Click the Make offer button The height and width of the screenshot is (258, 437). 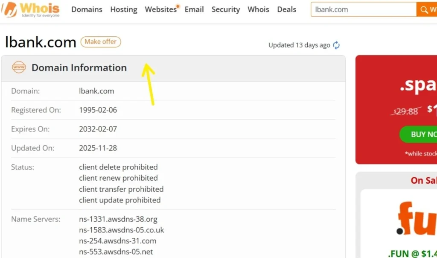coord(101,42)
